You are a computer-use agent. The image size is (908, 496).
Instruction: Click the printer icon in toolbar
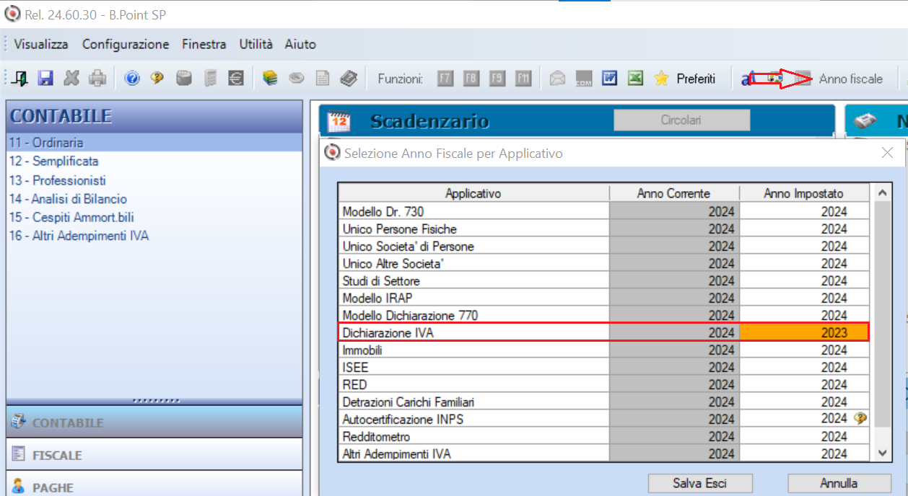97,79
